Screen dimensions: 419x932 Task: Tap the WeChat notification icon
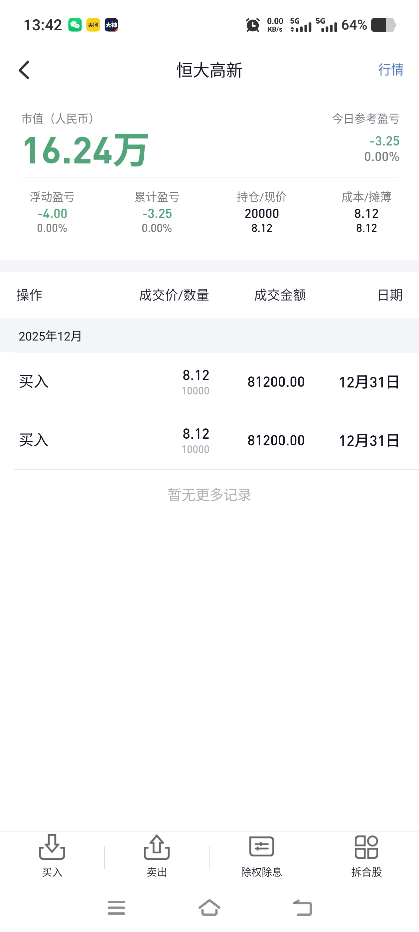coord(75,25)
